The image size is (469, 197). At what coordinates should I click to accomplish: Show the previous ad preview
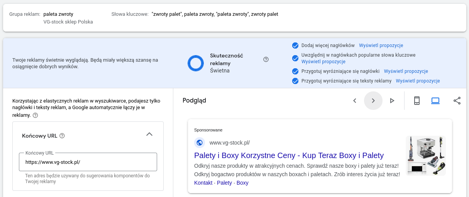pyautogui.click(x=354, y=101)
